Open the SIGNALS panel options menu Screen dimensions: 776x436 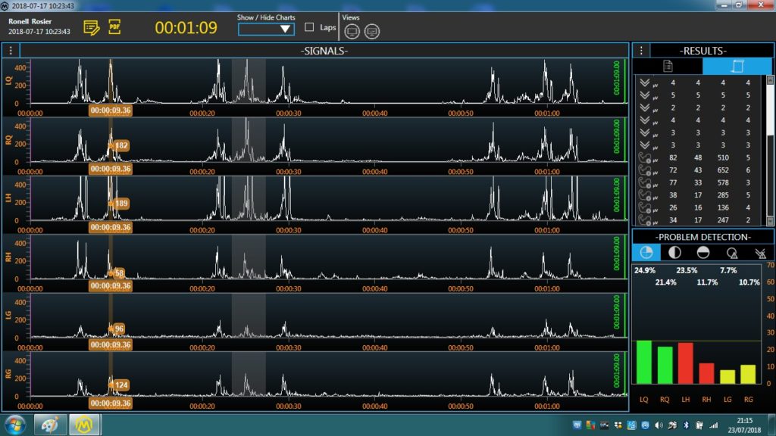[11, 51]
